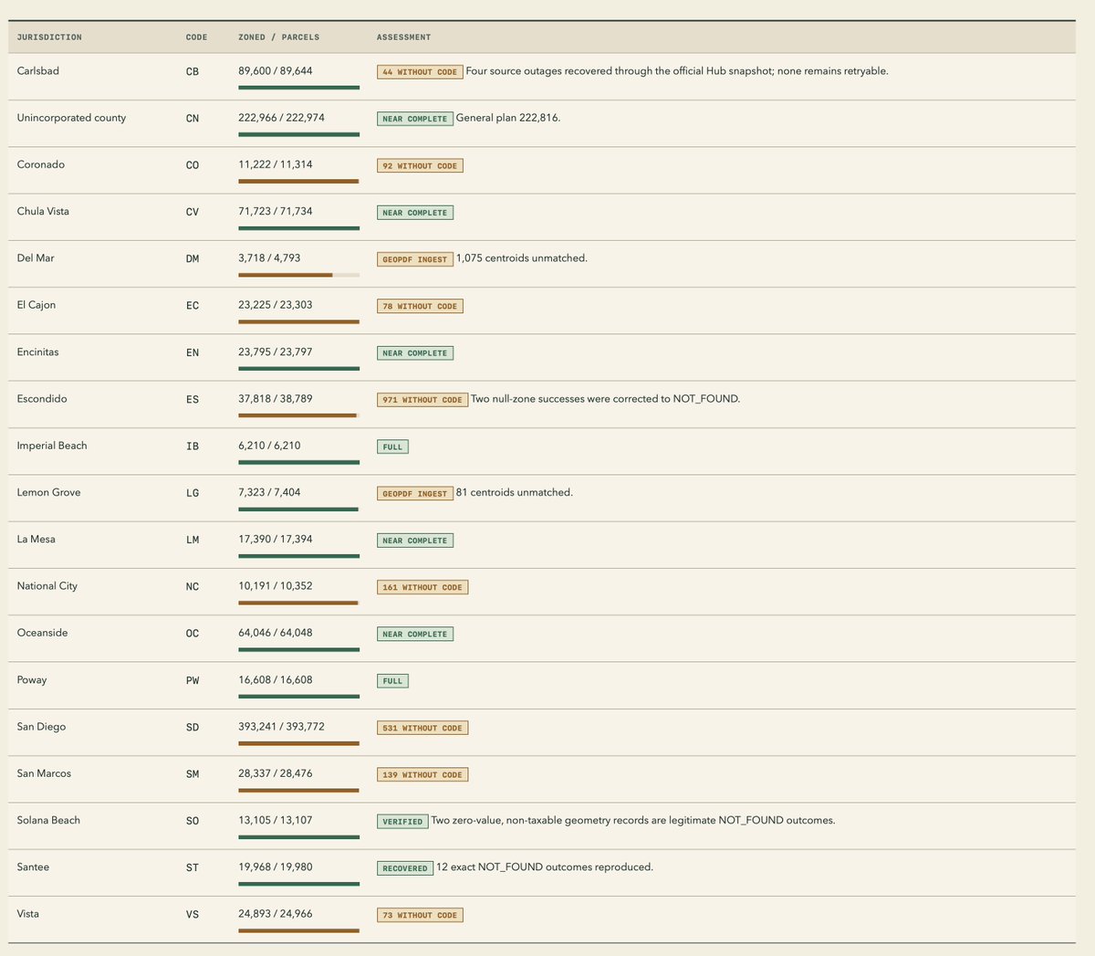The image size is (1095, 956).
Task: Click the CN code cell
Action: tap(192, 119)
